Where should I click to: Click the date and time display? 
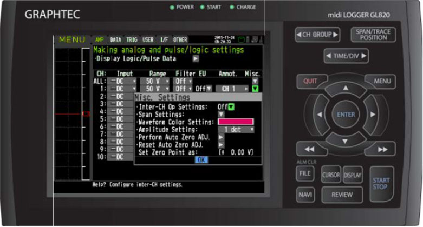click(x=224, y=39)
